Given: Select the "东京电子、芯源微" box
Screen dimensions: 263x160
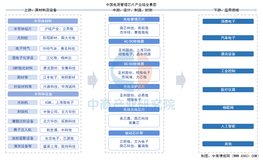Looking at the screenshot, I should (x=59, y=138).
